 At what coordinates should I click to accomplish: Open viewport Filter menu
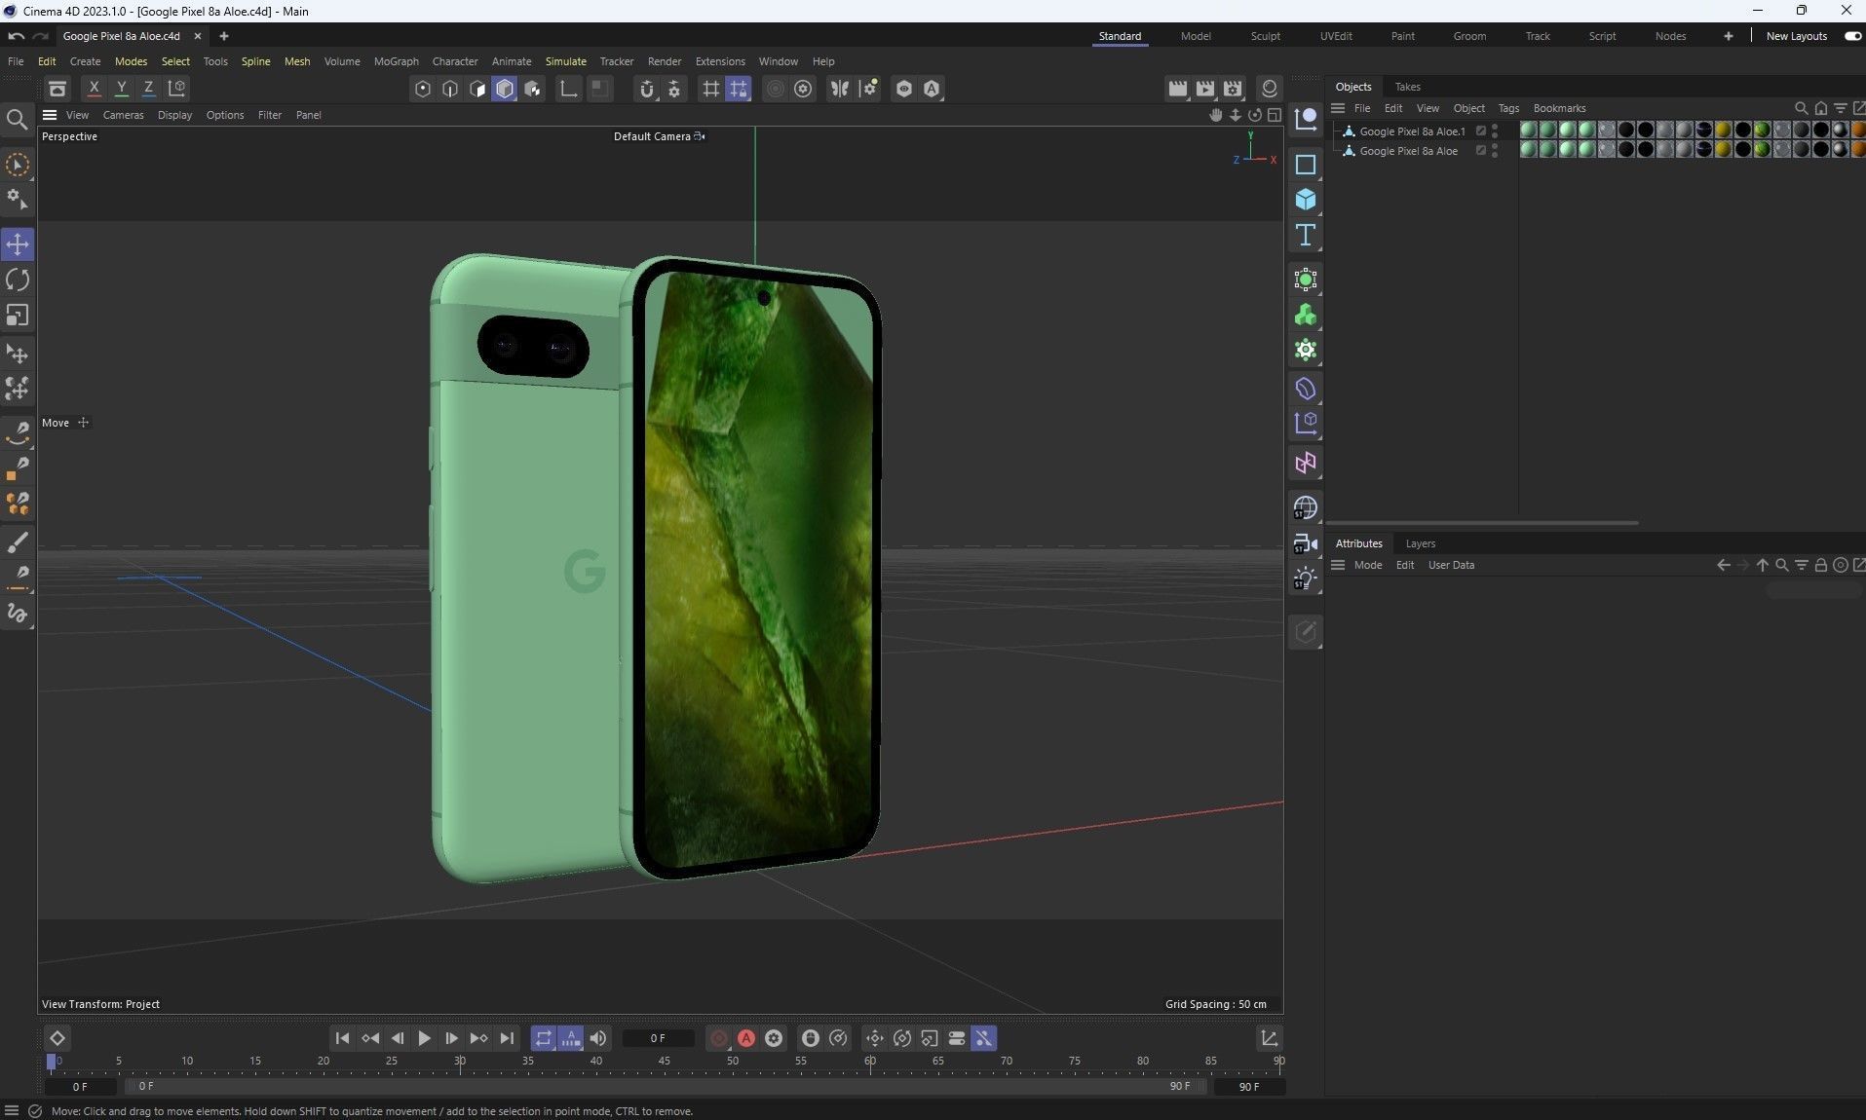pyautogui.click(x=269, y=115)
